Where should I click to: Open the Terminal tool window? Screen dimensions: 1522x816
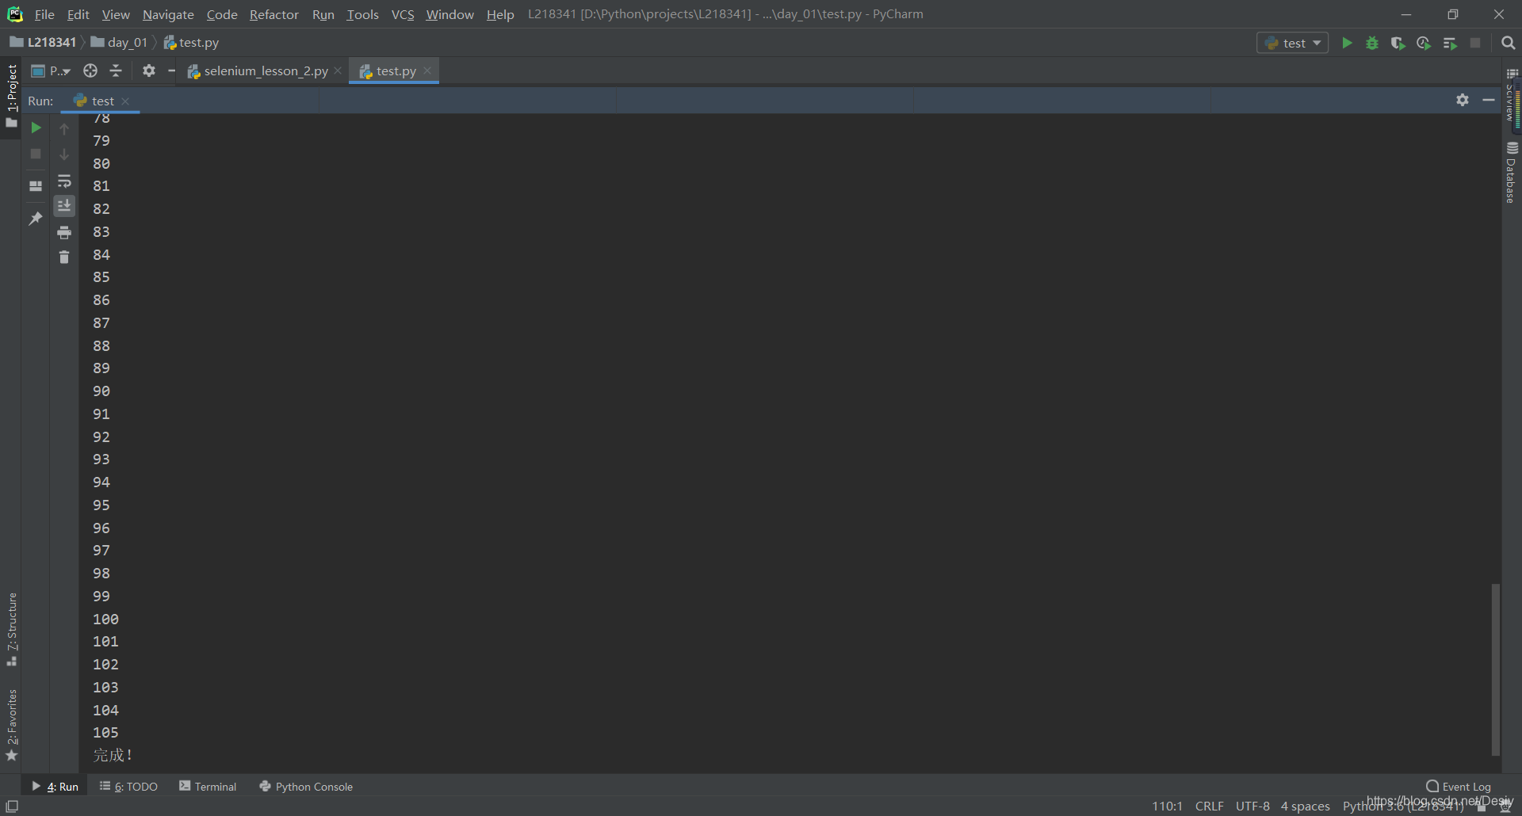(x=208, y=786)
